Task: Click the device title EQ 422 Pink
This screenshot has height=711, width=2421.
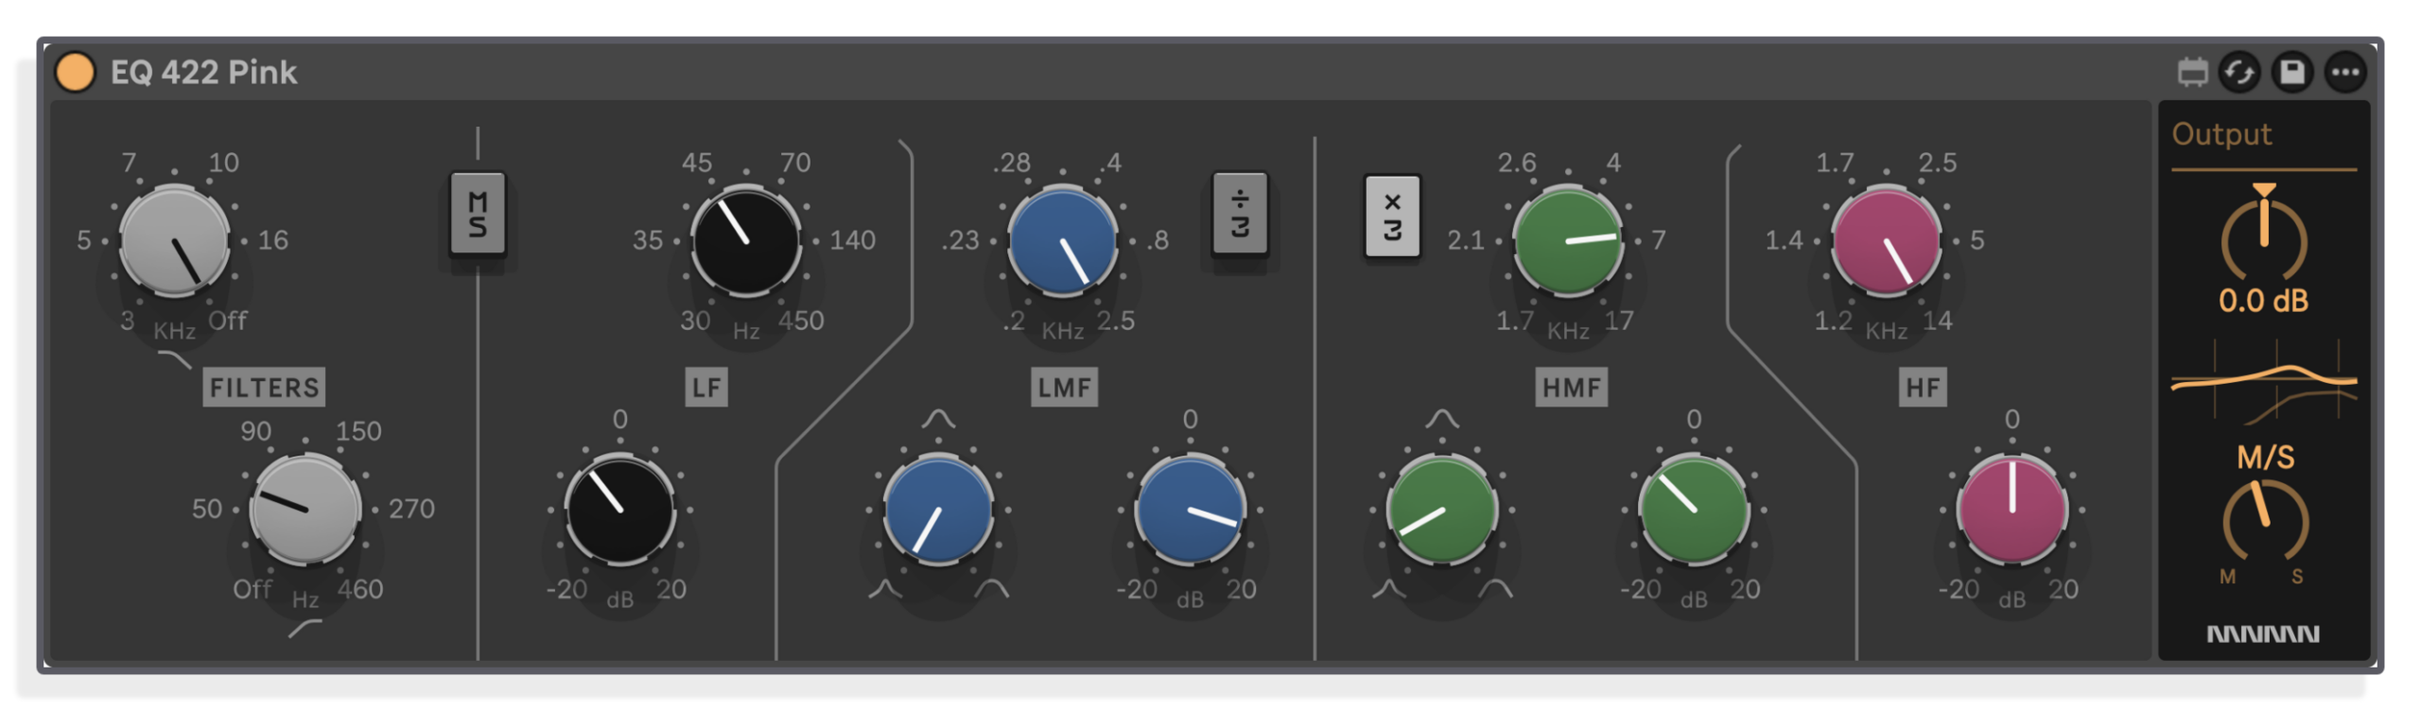Action: [203, 73]
